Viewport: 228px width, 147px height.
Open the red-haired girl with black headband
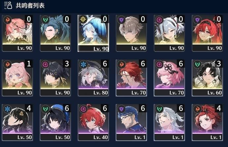coord(207,33)
